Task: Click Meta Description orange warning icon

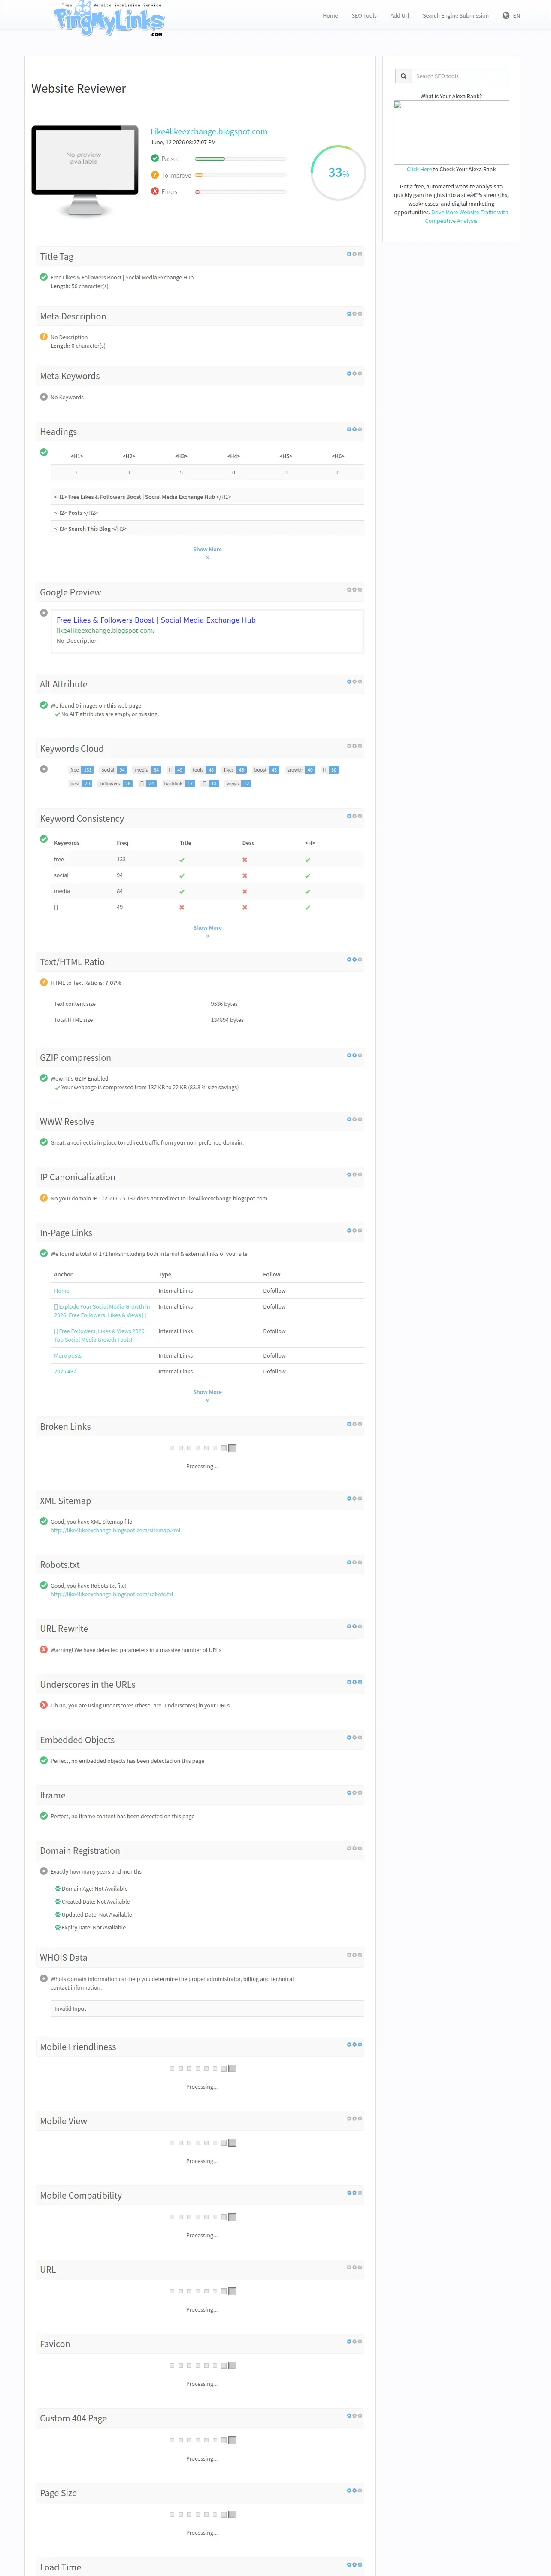Action: click(44, 337)
